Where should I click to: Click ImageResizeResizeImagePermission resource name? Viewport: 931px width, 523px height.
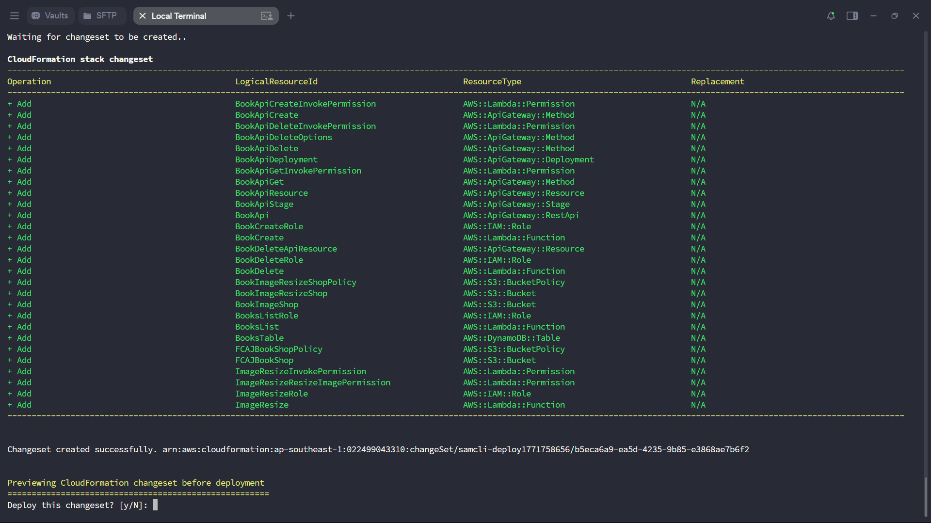tap(313, 382)
